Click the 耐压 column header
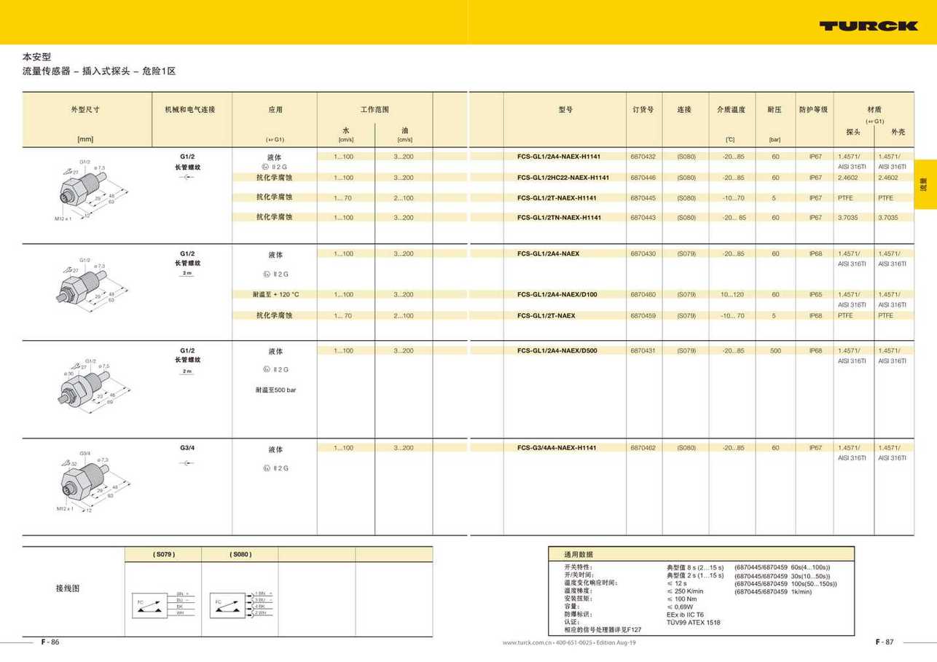Image resolution: width=937 pixels, height=662 pixels. point(775,109)
